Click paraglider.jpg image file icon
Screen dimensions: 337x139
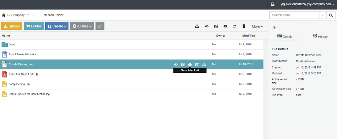pyautogui.click(x=5, y=84)
